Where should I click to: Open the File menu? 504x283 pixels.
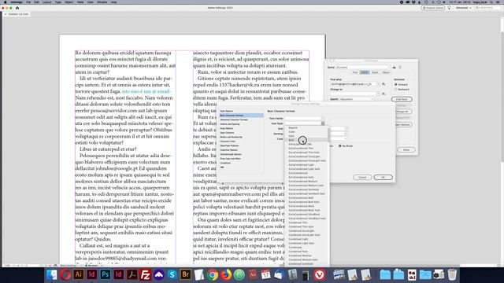[28, 2]
